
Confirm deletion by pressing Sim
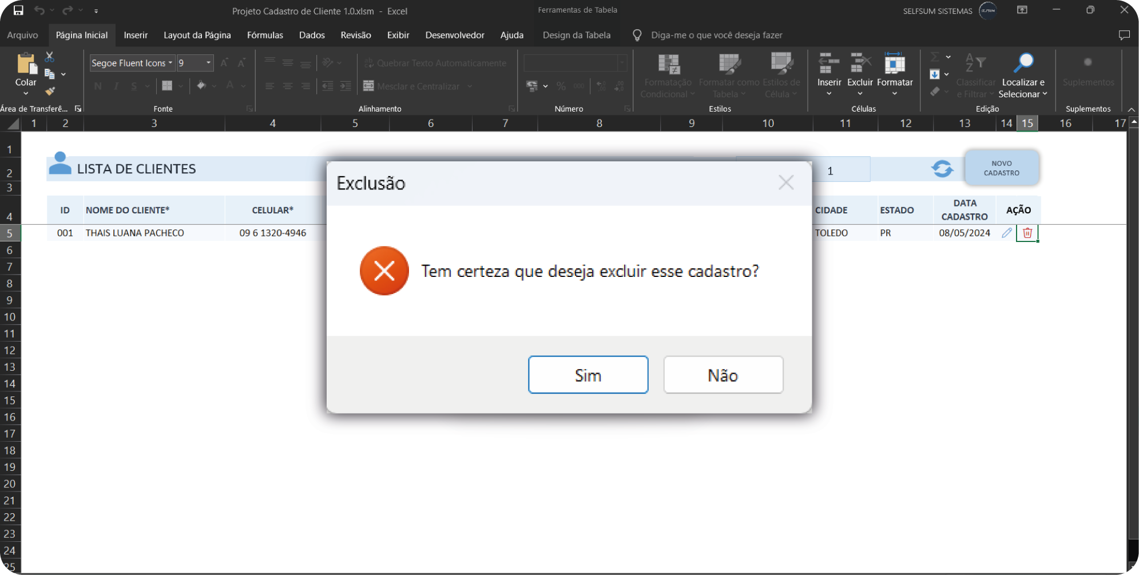tap(588, 375)
